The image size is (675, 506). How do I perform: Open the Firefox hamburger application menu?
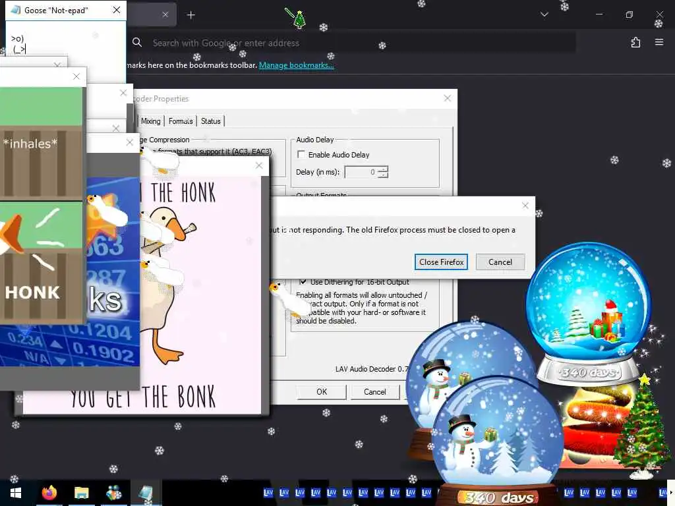point(659,42)
